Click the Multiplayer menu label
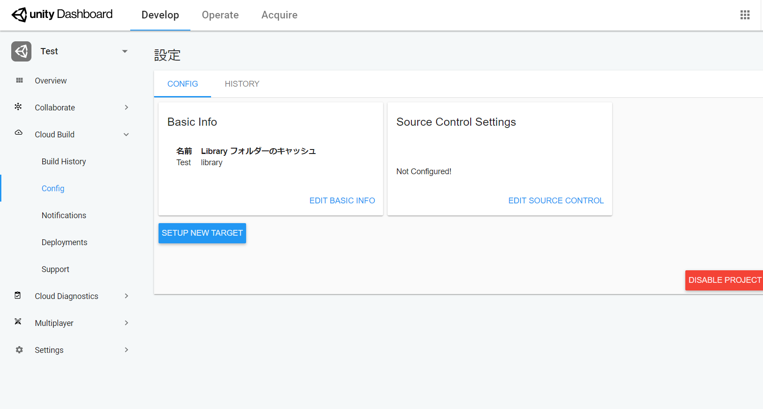 point(54,323)
